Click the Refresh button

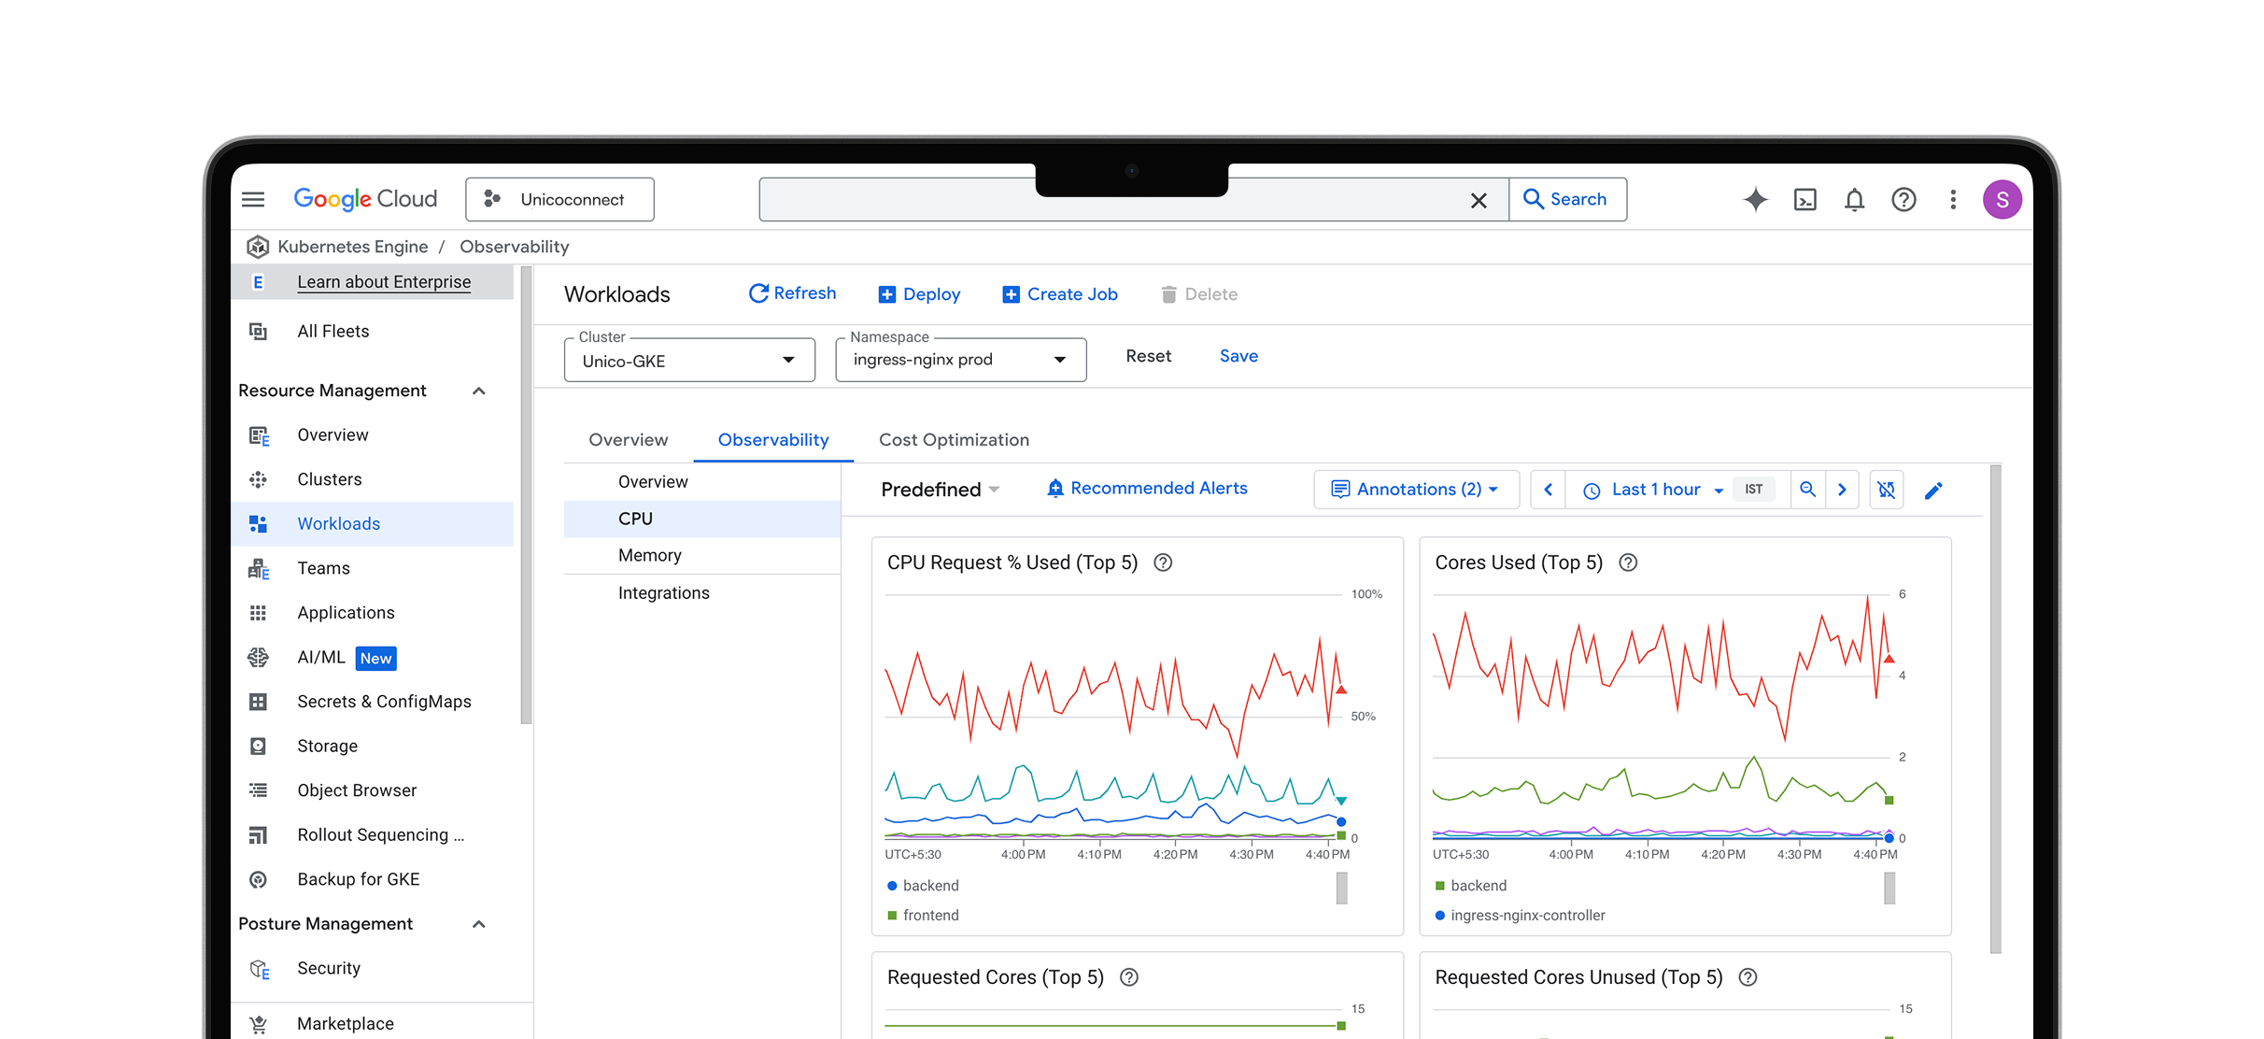coord(792,293)
